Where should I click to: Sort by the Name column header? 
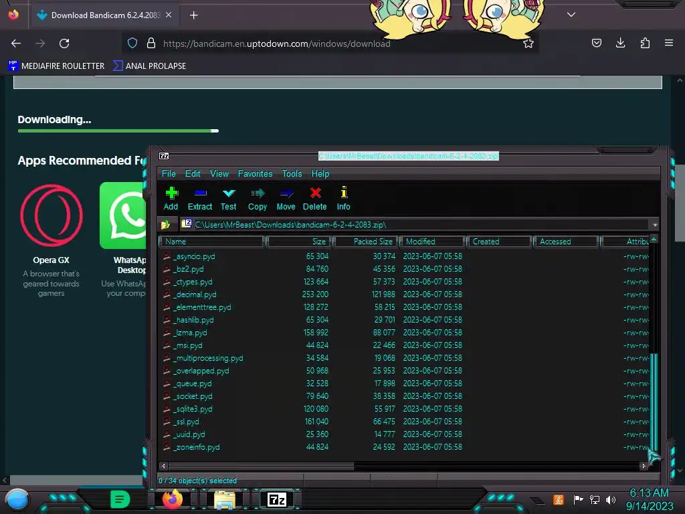[212, 242]
